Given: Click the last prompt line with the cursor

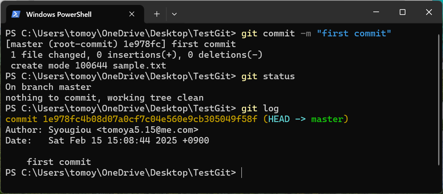Looking at the screenshot, I should 124,173.
